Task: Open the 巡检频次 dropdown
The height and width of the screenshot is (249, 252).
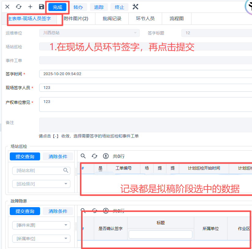Action: [66, 184]
